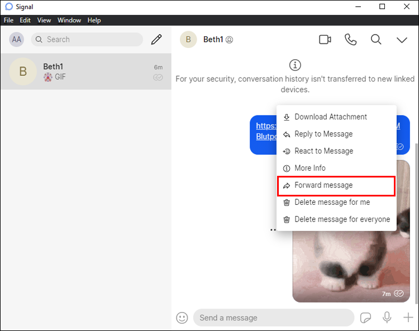Image resolution: width=419 pixels, height=331 pixels.
Task: Click the conversation scrollbar
Action: click(416, 224)
